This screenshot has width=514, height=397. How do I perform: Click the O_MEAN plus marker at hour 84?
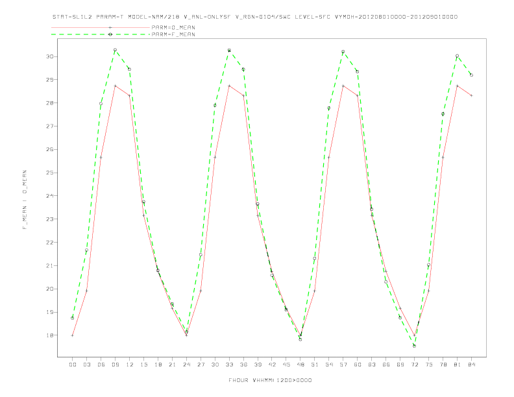click(471, 95)
